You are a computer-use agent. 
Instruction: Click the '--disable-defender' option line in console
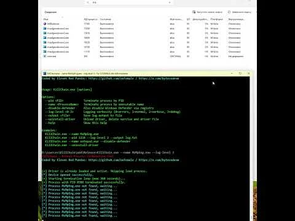coord(99,108)
